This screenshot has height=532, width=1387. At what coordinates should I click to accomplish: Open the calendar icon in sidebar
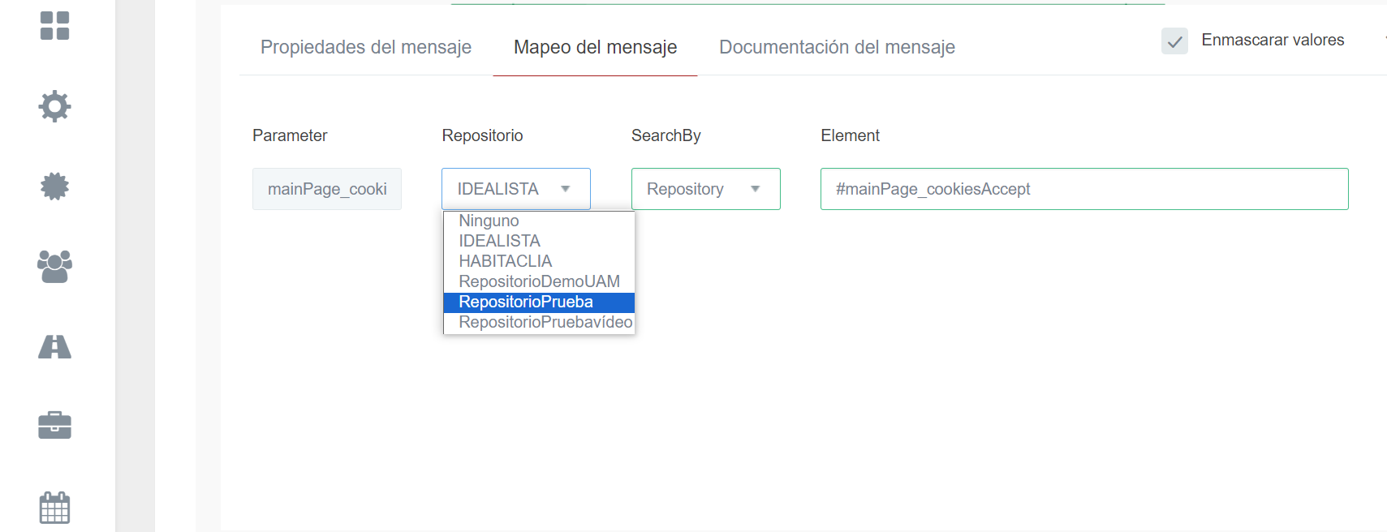coord(54,508)
